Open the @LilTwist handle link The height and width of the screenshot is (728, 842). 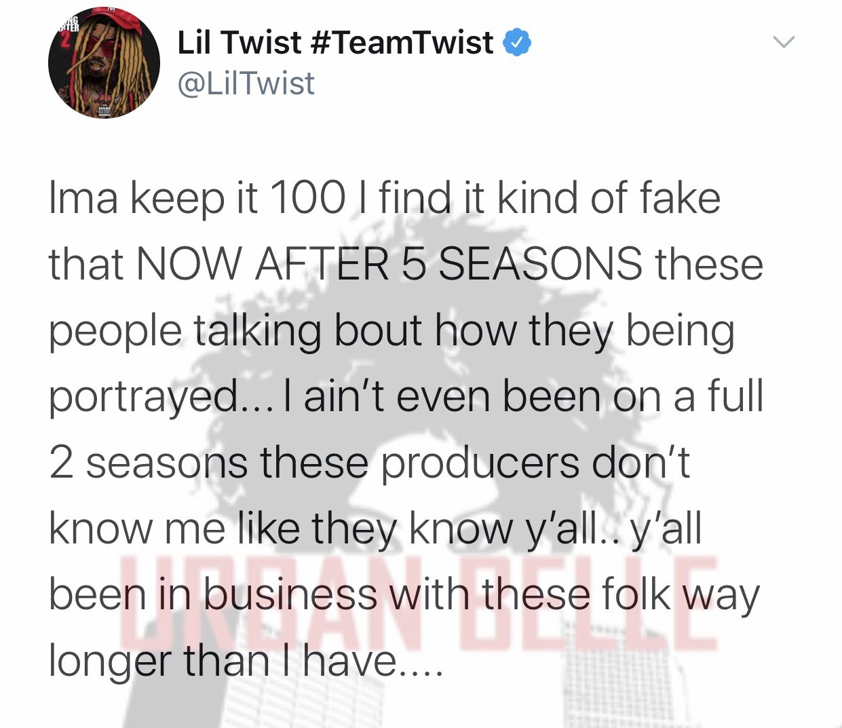click(246, 83)
